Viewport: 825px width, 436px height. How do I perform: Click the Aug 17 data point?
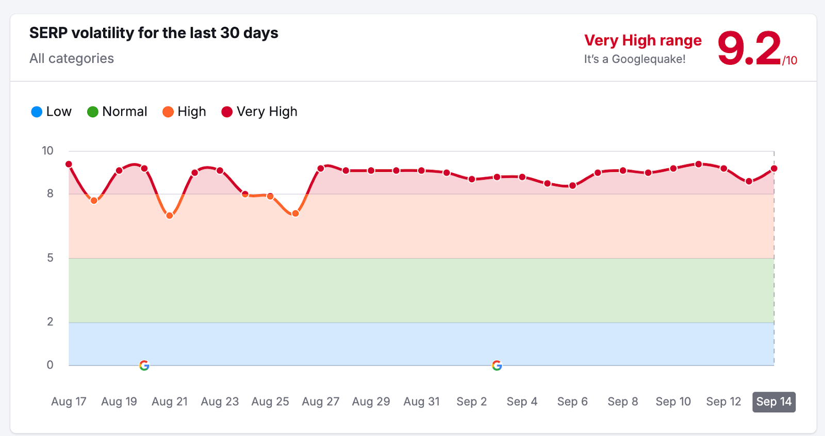point(69,164)
